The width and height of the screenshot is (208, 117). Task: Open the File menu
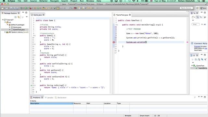click(x=19, y=1)
